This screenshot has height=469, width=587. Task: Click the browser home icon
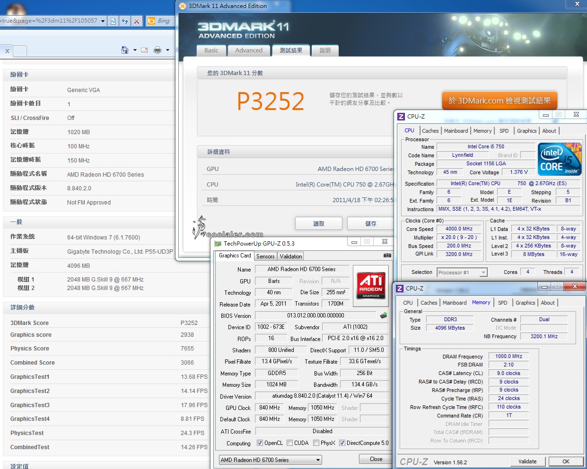click(125, 50)
